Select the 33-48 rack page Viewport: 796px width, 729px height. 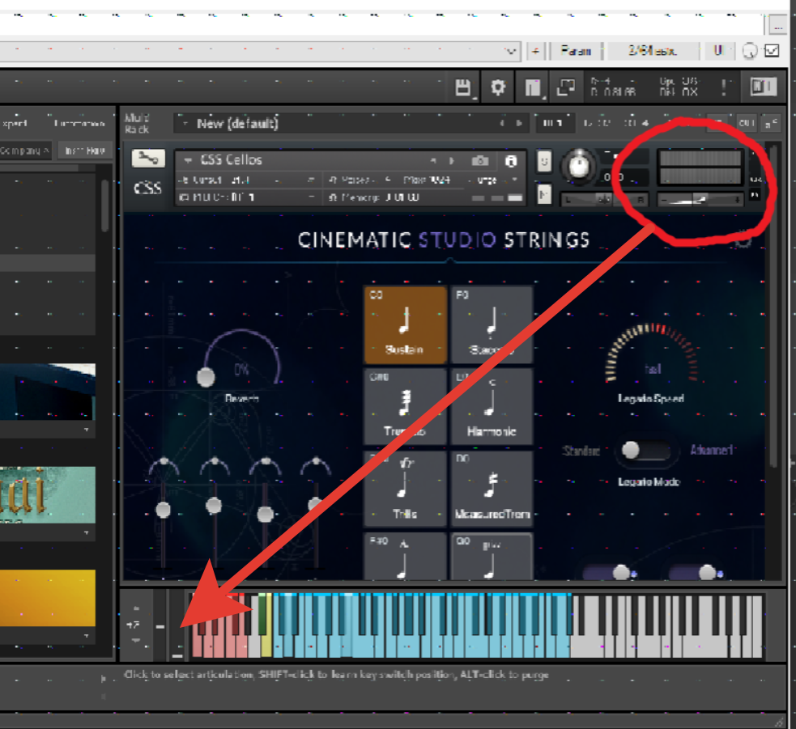click(636, 123)
